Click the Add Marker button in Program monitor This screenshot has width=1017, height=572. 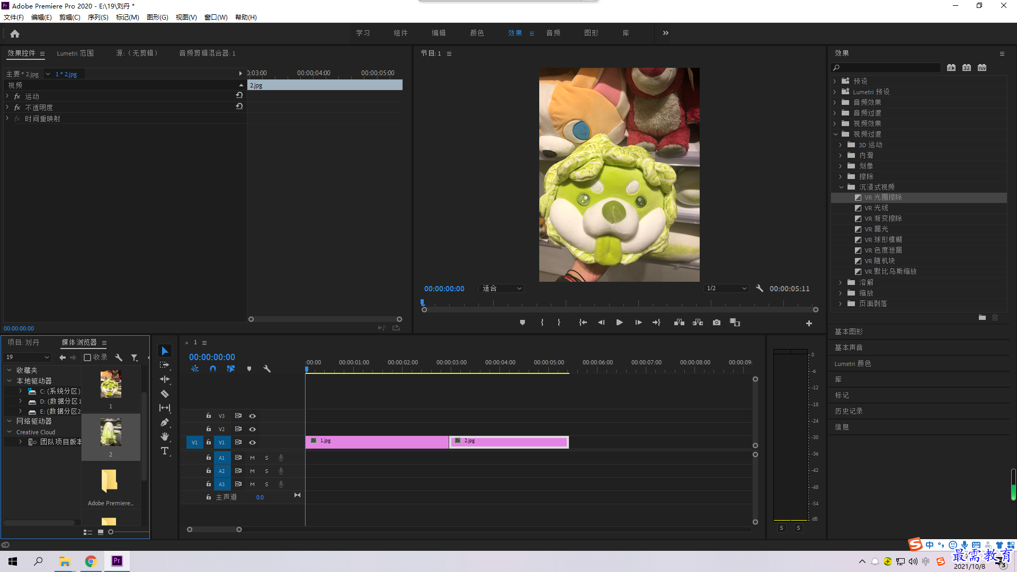tap(522, 323)
